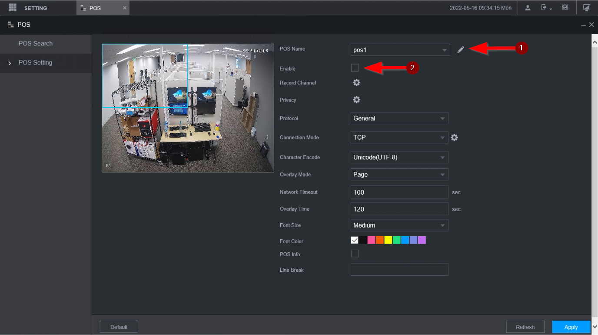This screenshot has width=598, height=335.
Task: Open the main menu grid icon
Action: [12, 8]
